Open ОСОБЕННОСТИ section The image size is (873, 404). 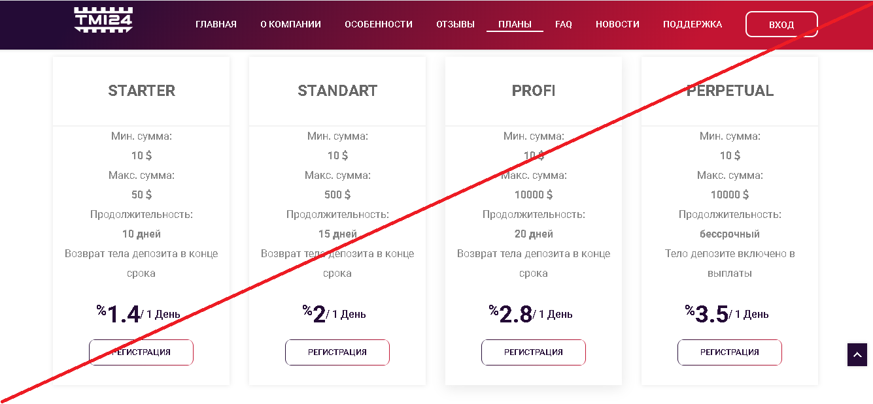coord(379,24)
